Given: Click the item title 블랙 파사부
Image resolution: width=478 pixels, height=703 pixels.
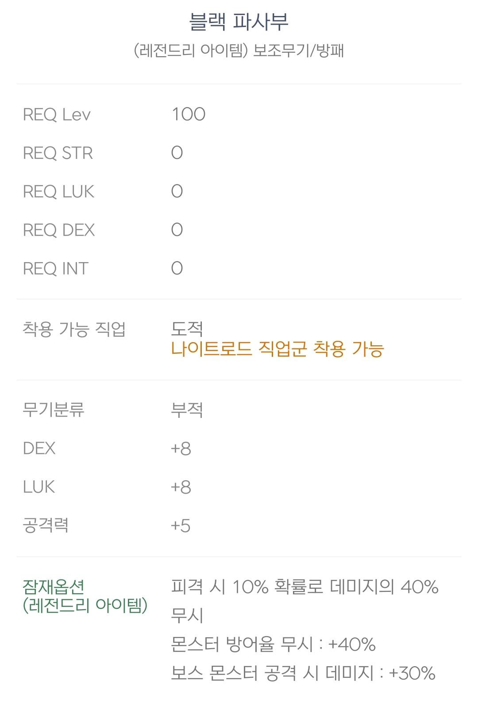Looking at the screenshot, I should coord(239,22).
